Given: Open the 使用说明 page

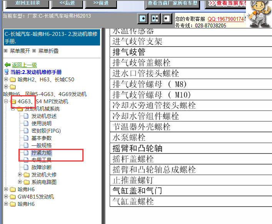Looking at the screenshot, I should [42, 123].
